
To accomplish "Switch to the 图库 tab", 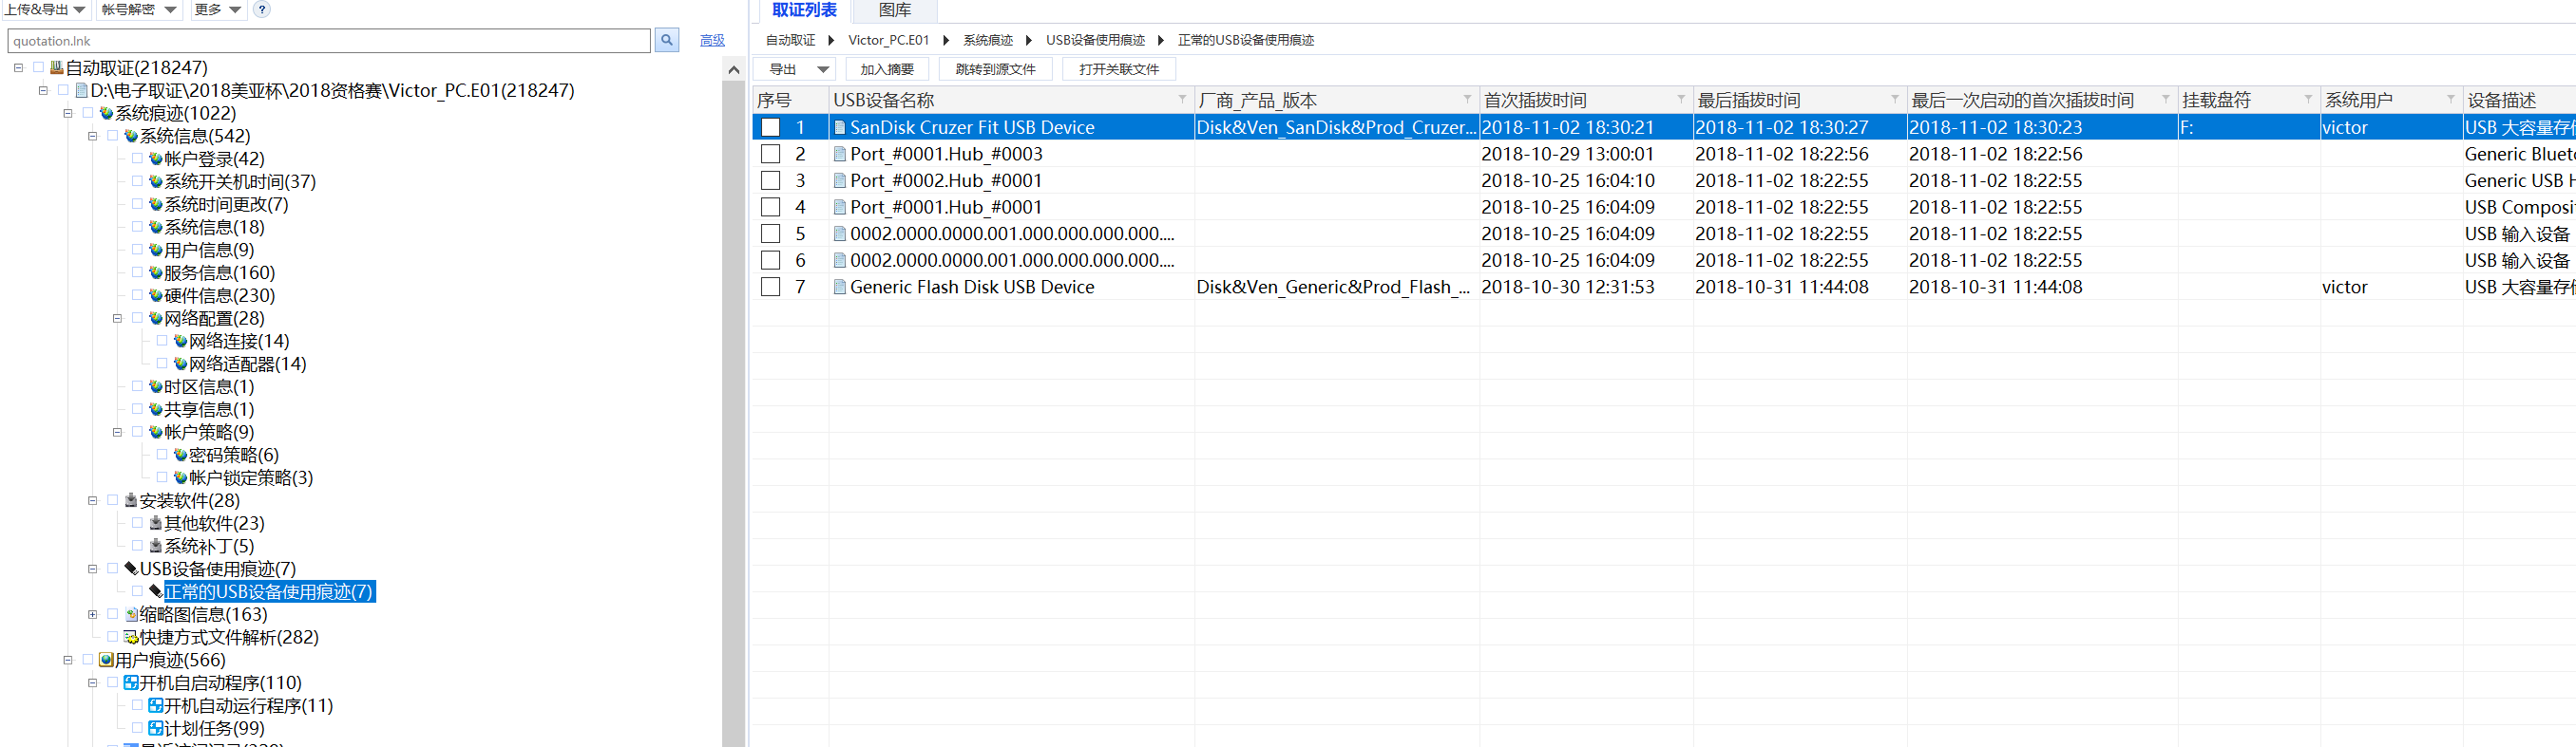I will (894, 10).
